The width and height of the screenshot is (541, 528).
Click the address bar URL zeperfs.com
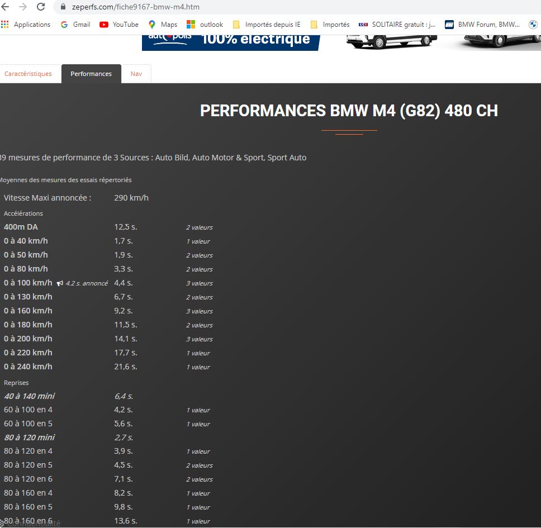click(135, 7)
